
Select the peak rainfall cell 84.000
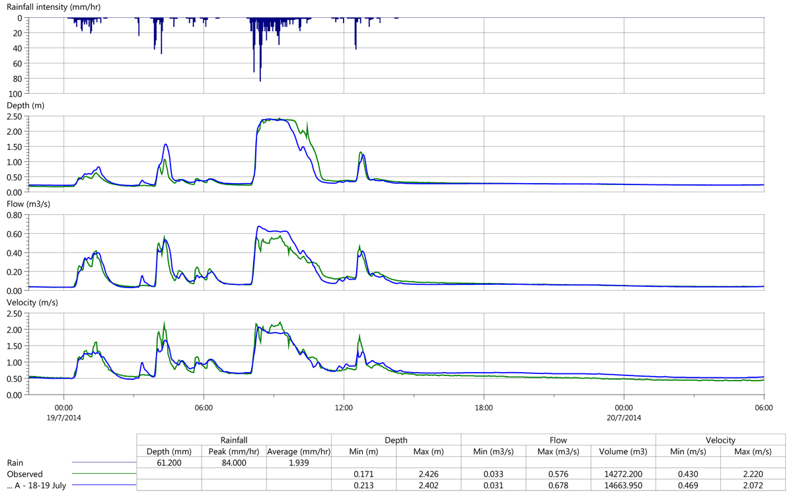[x=233, y=463]
